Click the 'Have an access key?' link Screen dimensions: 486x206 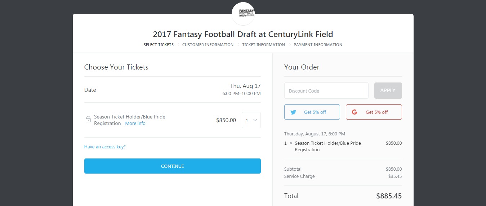[105, 147]
